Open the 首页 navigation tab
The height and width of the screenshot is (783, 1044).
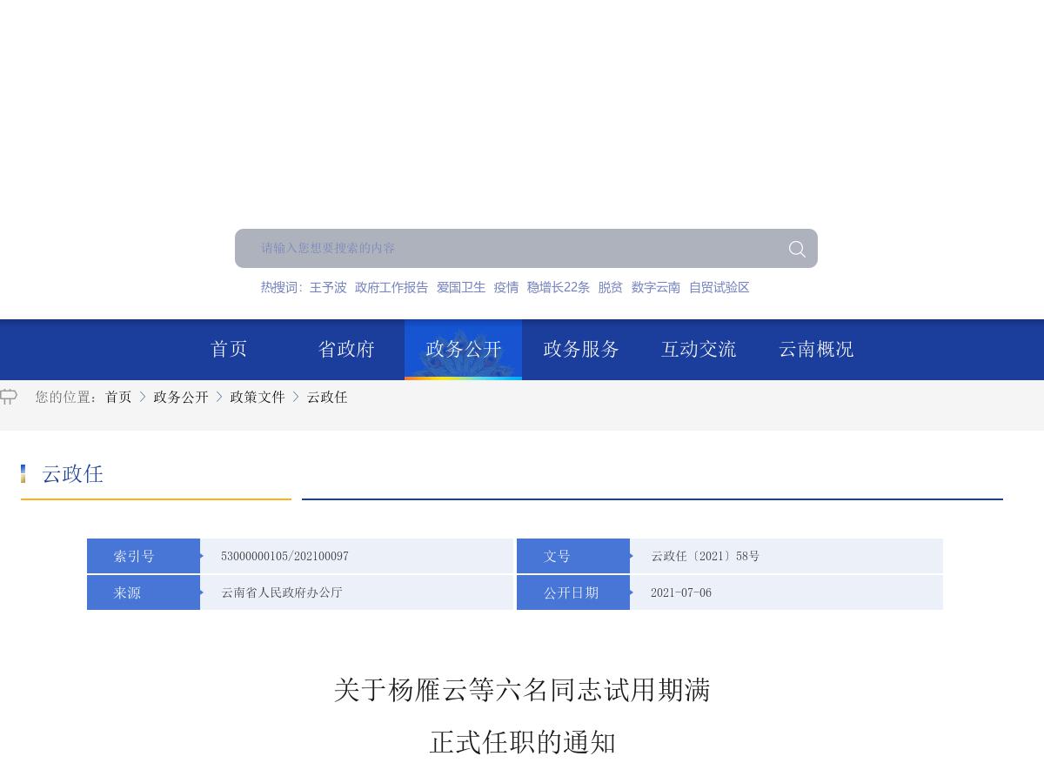pyautogui.click(x=229, y=349)
